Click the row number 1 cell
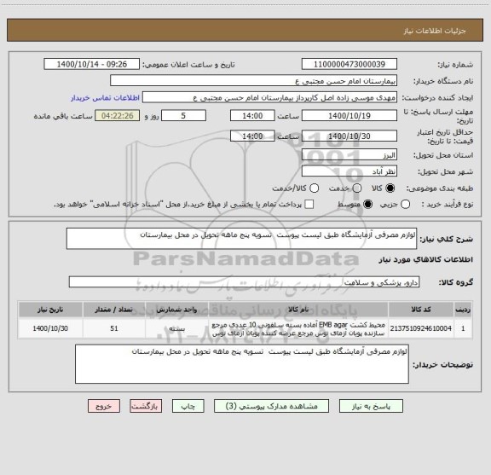Viewport: 491px width, 475px height. point(463,328)
